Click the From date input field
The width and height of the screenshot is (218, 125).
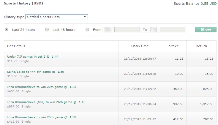[127, 30]
